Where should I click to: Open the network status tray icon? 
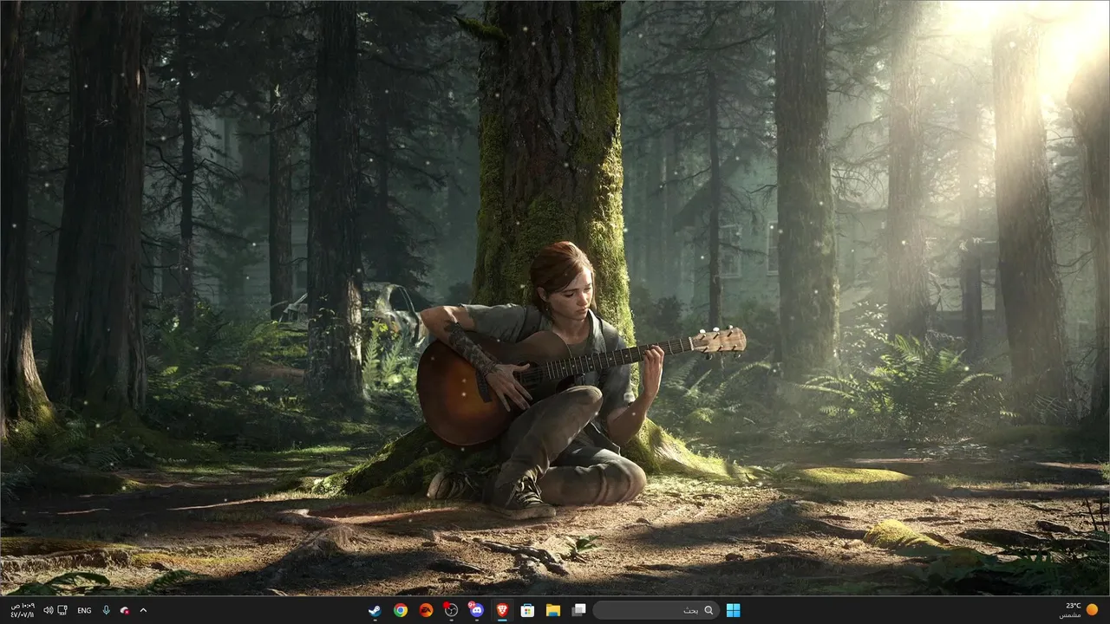point(63,610)
